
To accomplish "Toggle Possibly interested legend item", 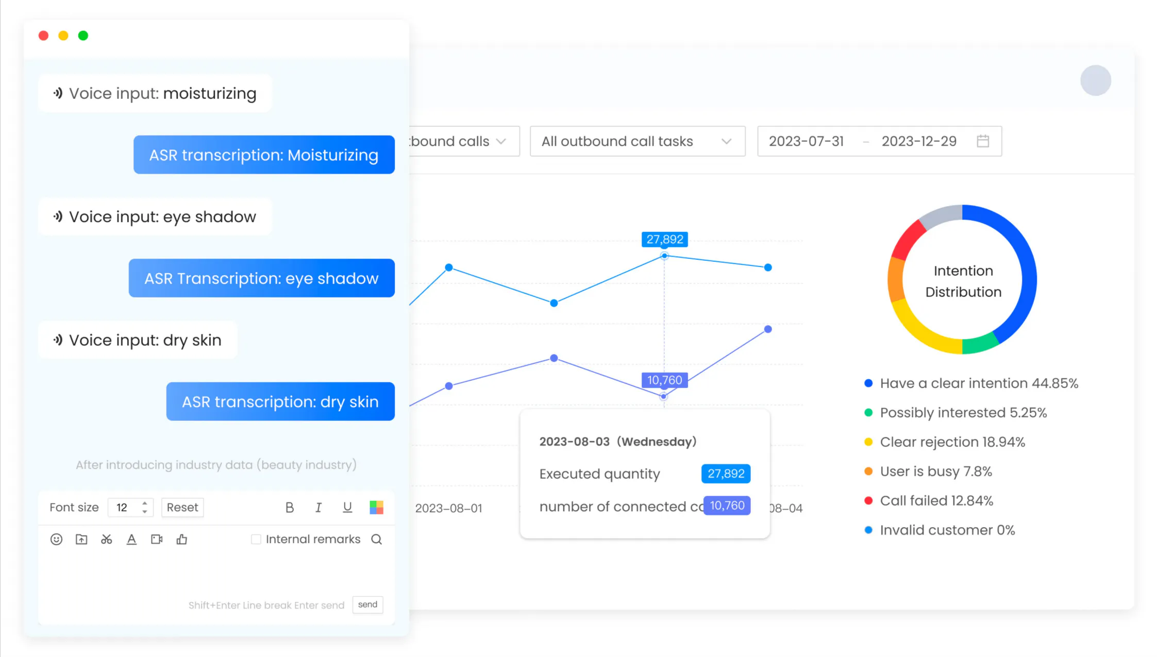I will pyautogui.click(x=955, y=413).
